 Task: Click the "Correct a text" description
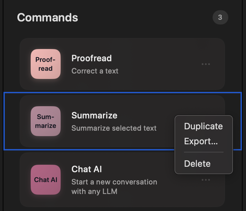(x=95, y=71)
